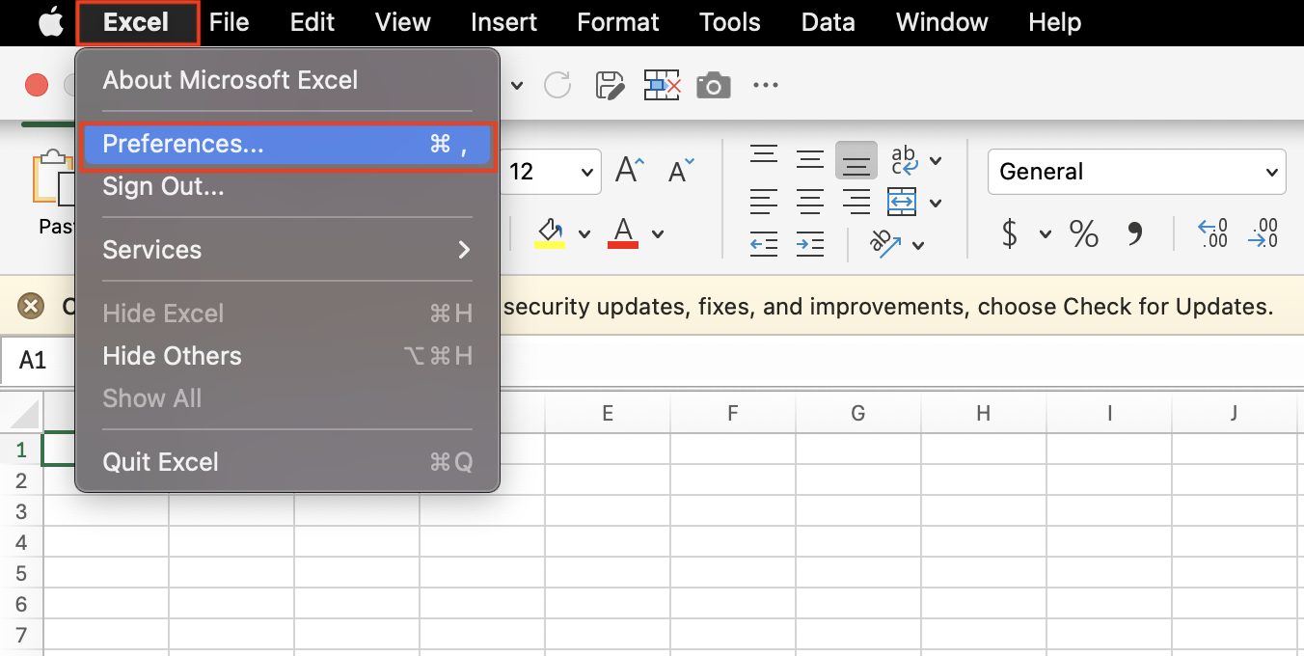Image resolution: width=1304 pixels, height=656 pixels.
Task: Select Preferences... in the Excel menu
Action: click(286, 145)
